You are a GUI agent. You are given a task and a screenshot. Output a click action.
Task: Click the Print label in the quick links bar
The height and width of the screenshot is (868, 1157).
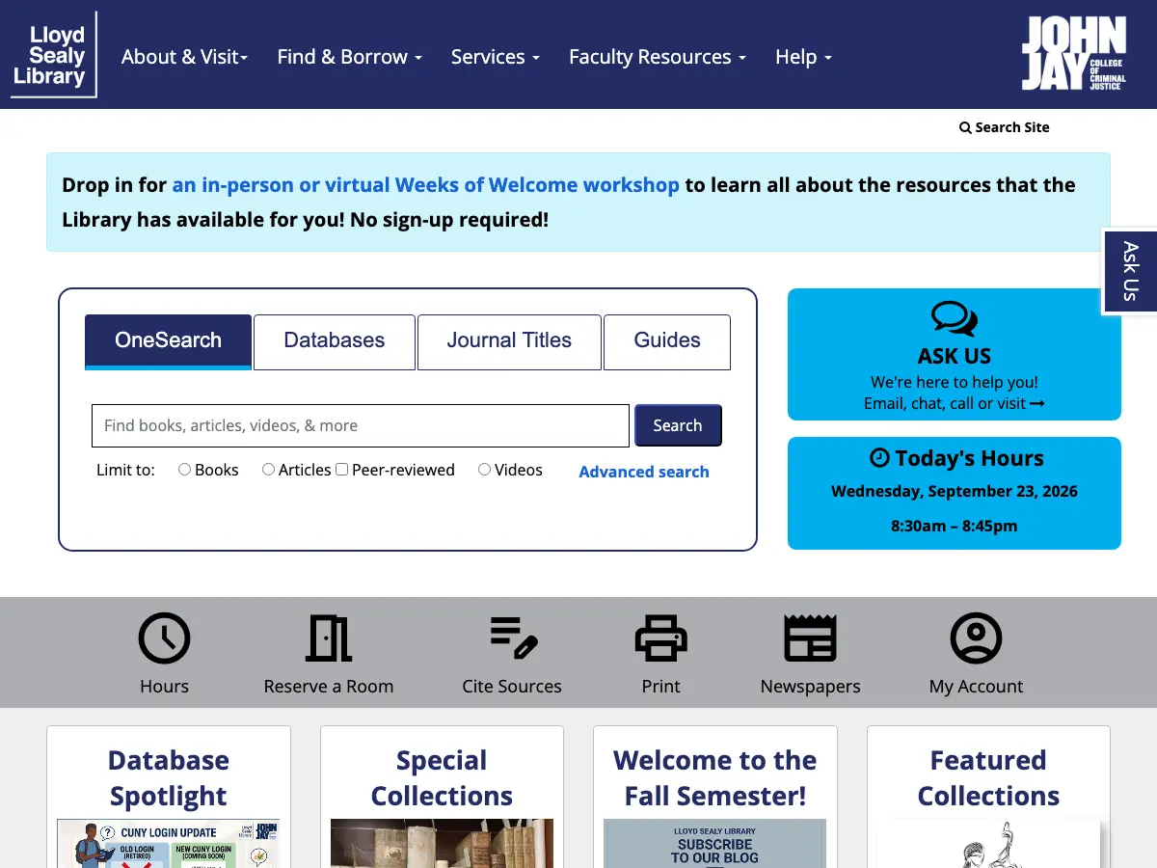660,687
